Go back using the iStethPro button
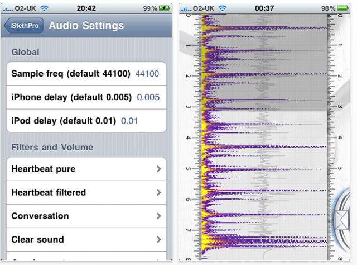The image size is (357, 265). click(23, 26)
